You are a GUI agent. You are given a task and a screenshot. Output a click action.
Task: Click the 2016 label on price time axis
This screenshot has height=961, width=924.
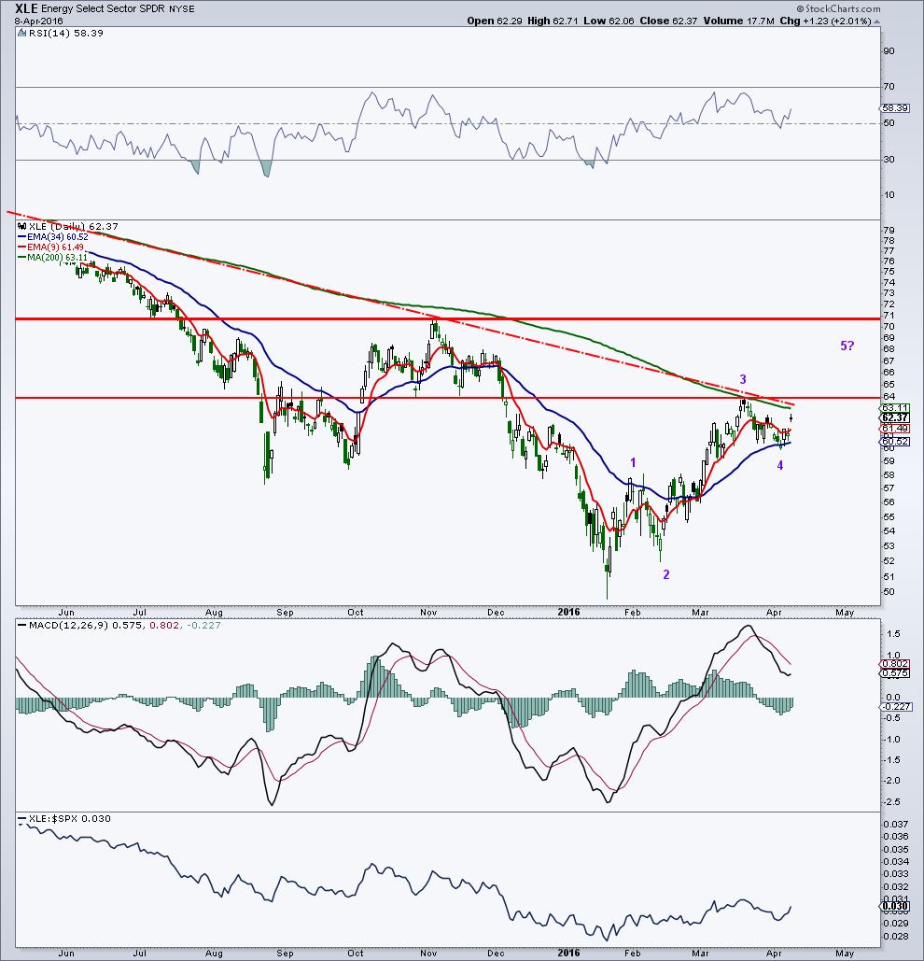click(x=568, y=612)
